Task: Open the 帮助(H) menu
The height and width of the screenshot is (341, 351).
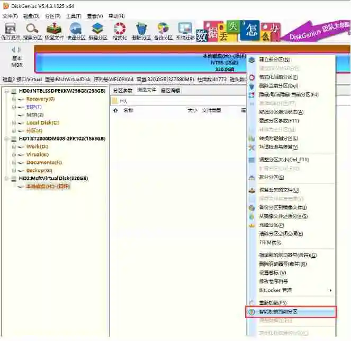Action: click(x=116, y=16)
